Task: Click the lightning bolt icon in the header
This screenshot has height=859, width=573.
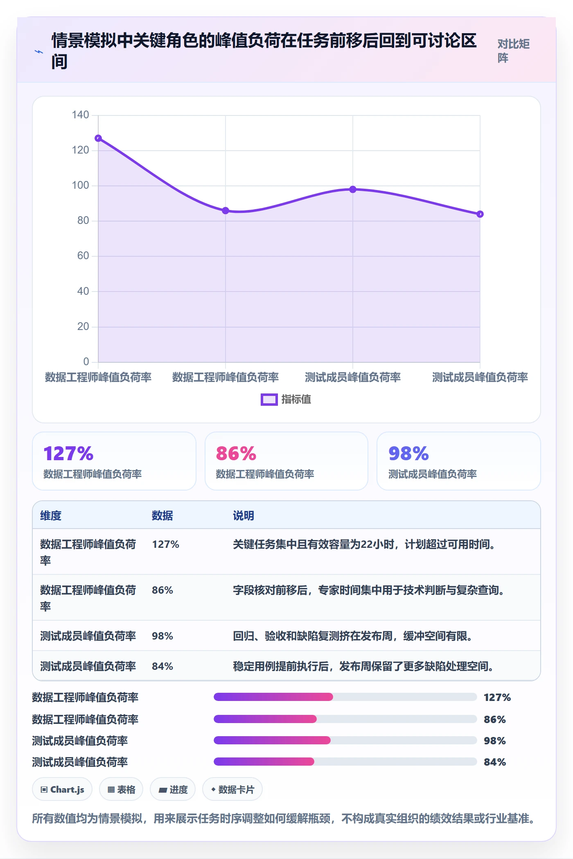Action: coord(39,52)
